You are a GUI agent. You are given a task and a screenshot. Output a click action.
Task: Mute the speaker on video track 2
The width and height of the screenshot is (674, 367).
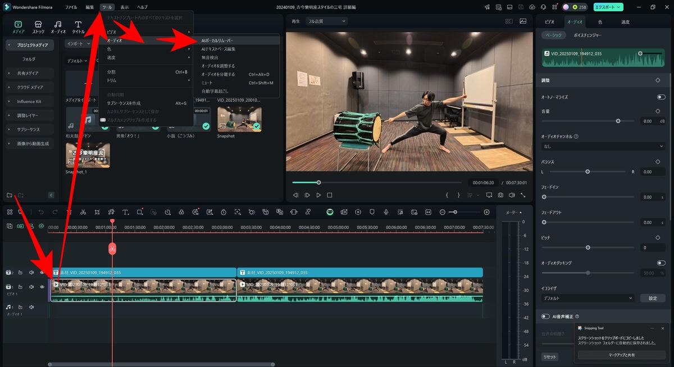point(31,273)
